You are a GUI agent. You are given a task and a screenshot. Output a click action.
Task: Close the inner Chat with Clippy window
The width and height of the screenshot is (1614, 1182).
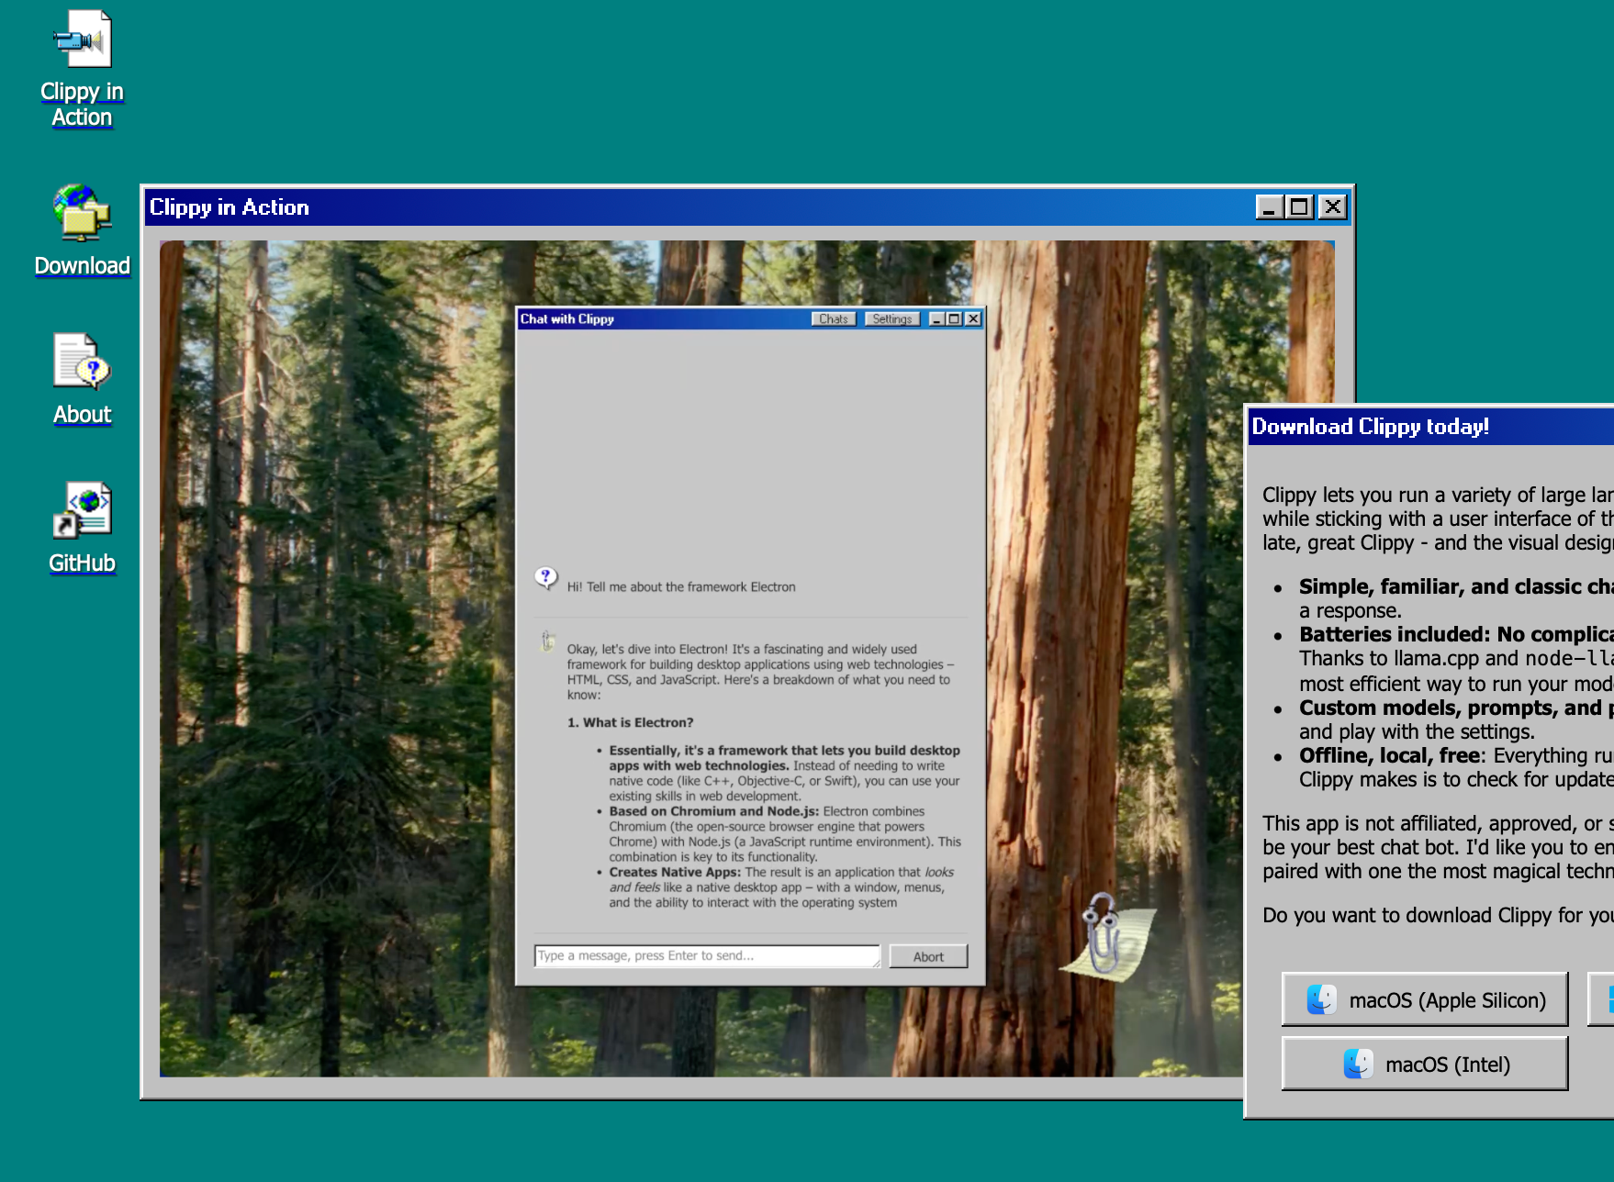pos(973,319)
